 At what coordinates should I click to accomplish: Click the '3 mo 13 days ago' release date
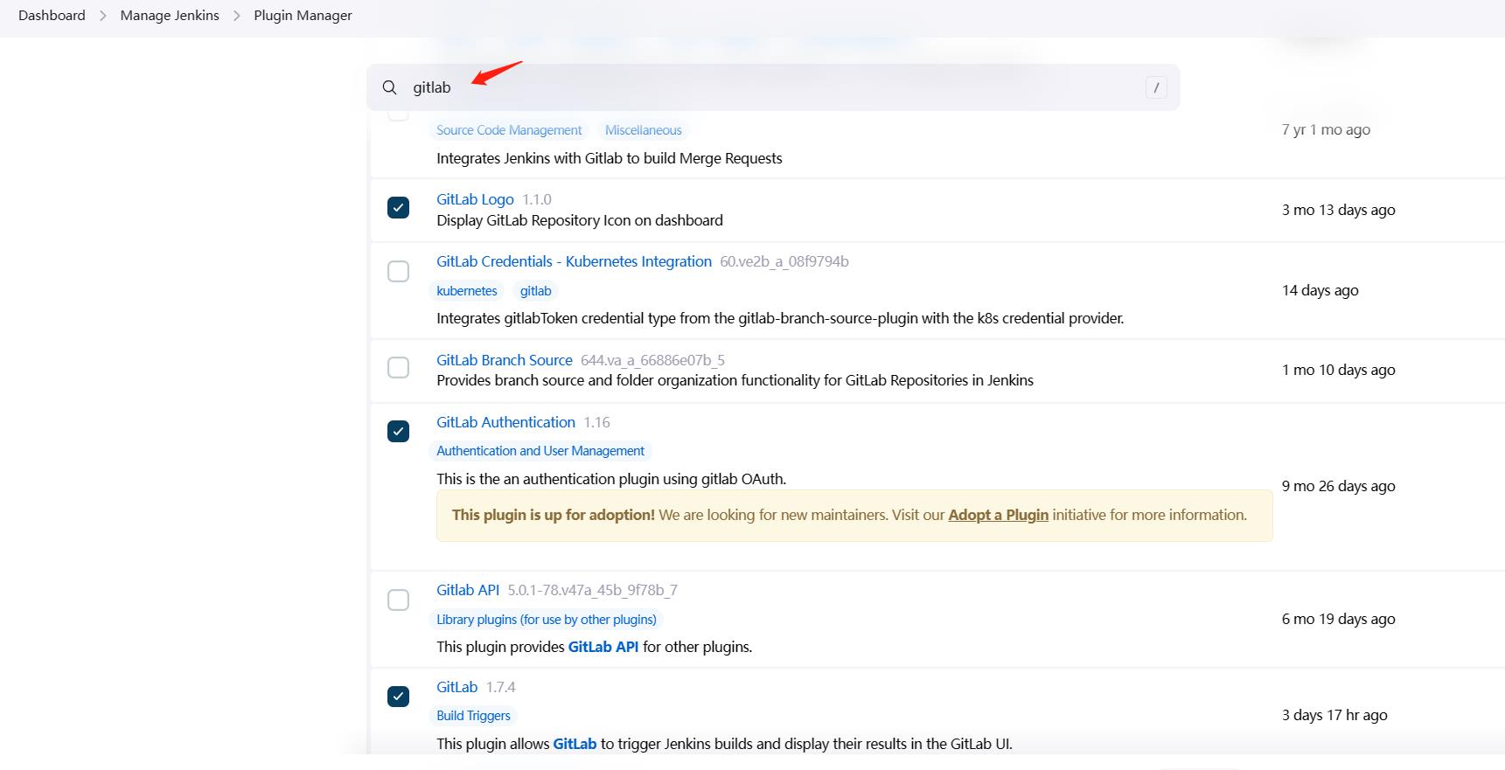(1338, 210)
